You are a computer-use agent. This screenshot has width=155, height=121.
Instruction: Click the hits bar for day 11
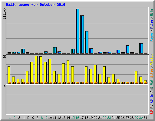(x=55, y=50)
